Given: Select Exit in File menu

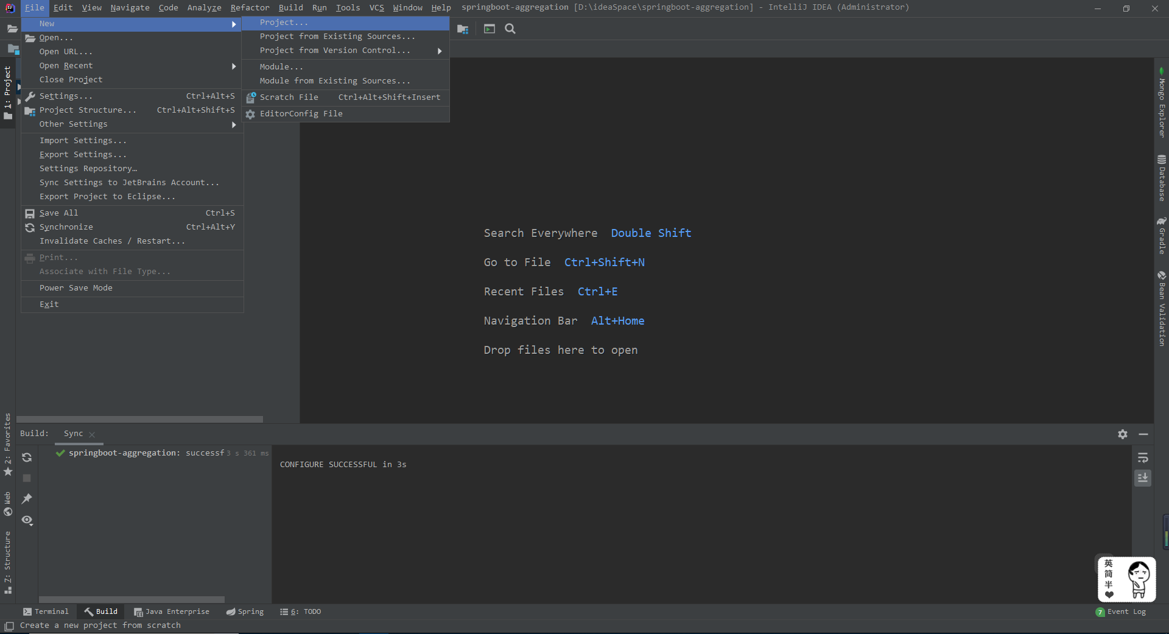Looking at the screenshot, I should pyautogui.click(x=132, y=305).
